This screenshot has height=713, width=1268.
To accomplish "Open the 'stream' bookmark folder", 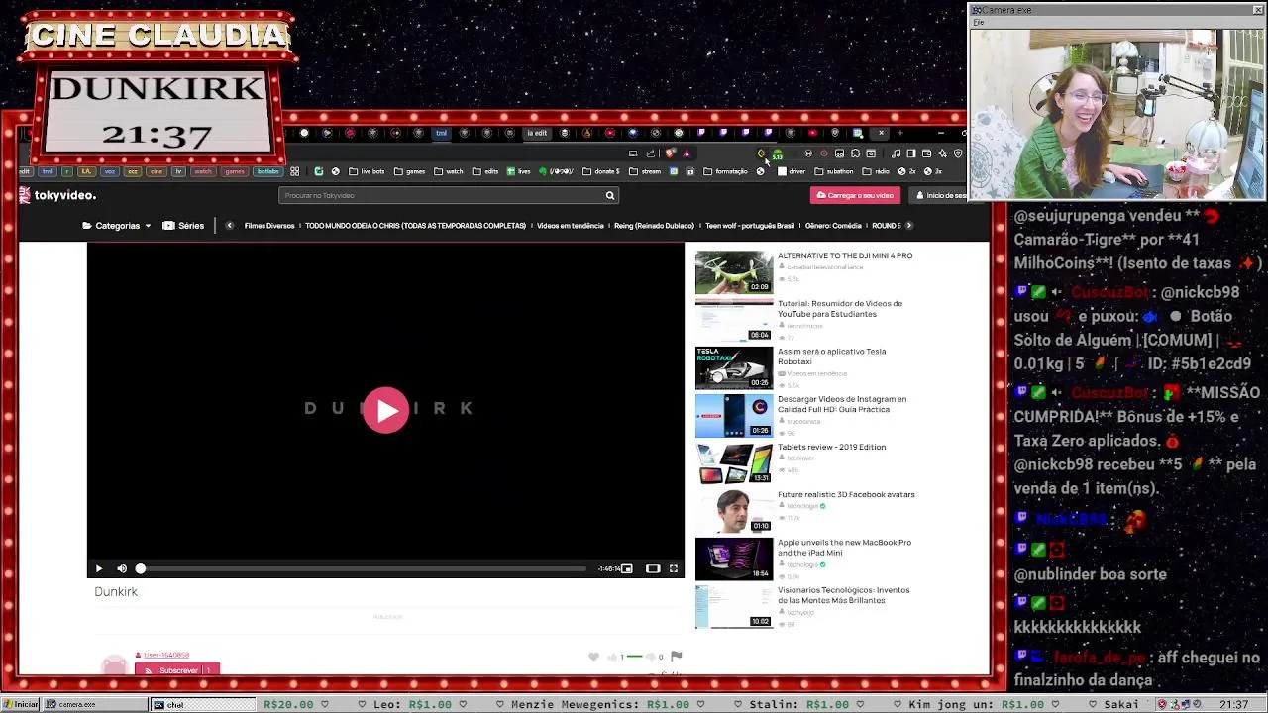I will click(x=645, y=171).
